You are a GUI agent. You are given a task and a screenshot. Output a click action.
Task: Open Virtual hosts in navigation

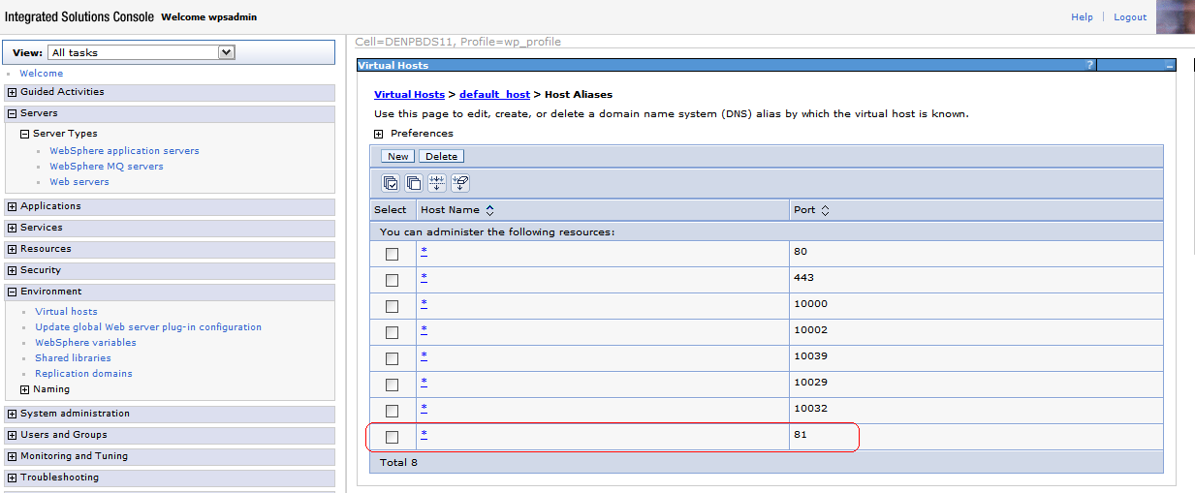[66, 312]
